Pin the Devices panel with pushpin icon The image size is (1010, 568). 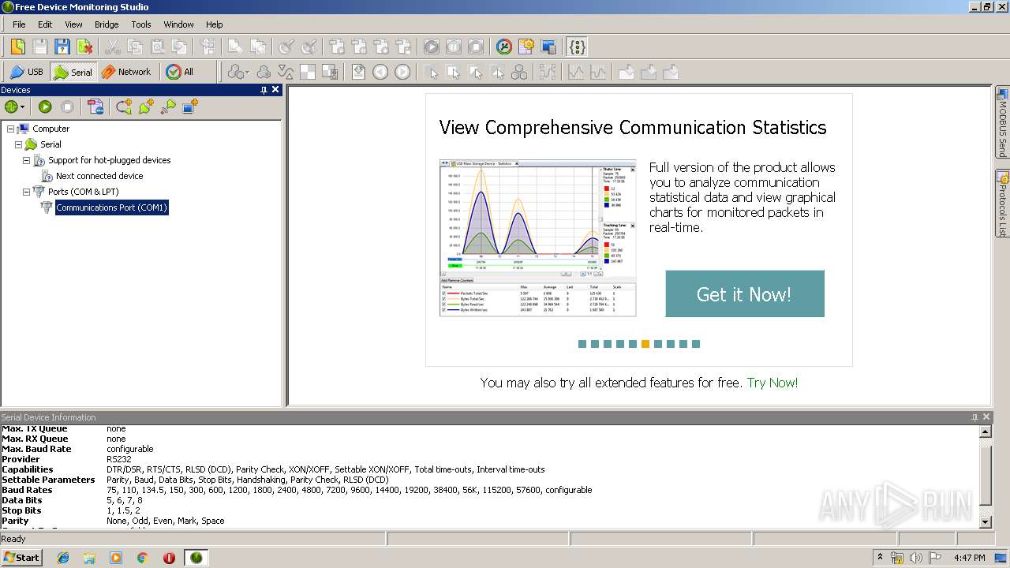pyautogui.click(x=264, y=90)
